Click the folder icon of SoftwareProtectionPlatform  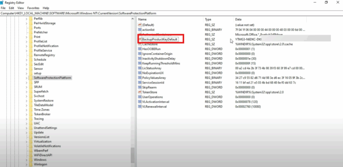click(x=30, y=78)
